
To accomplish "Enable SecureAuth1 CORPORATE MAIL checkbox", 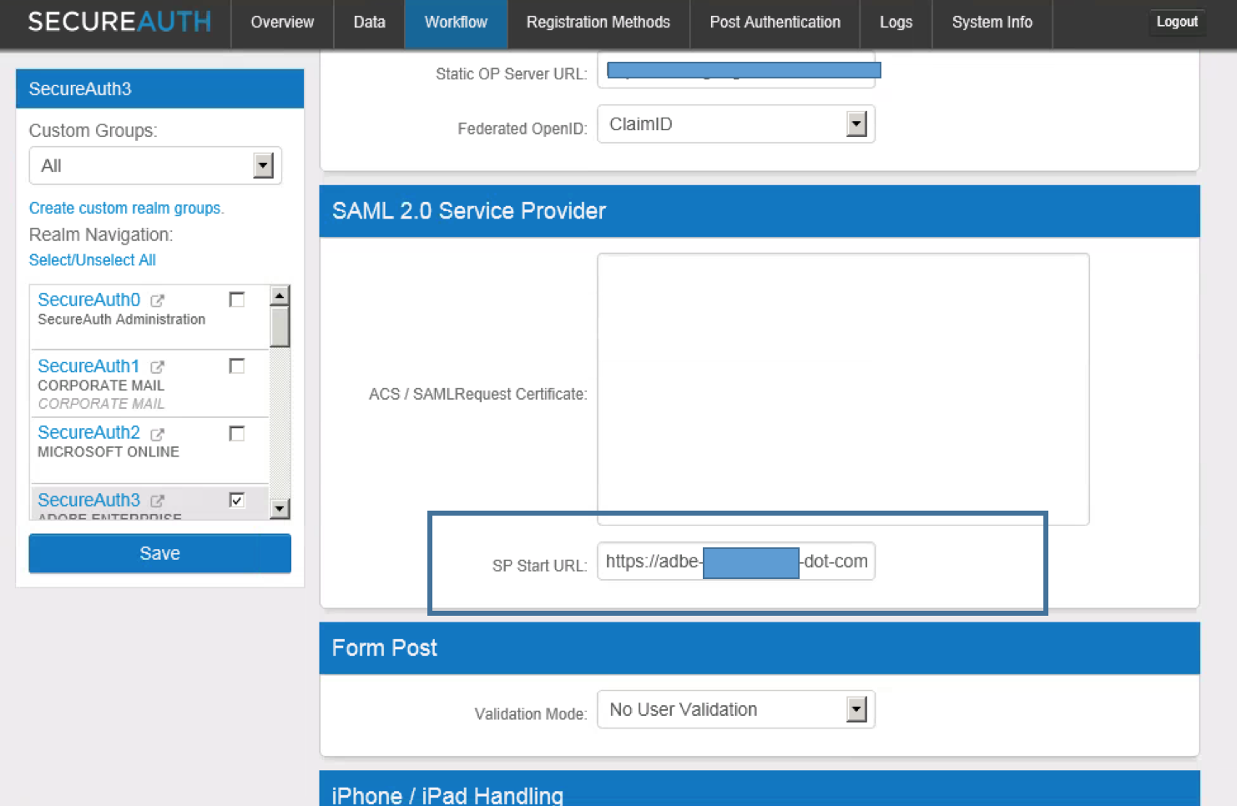I will 237,365.
